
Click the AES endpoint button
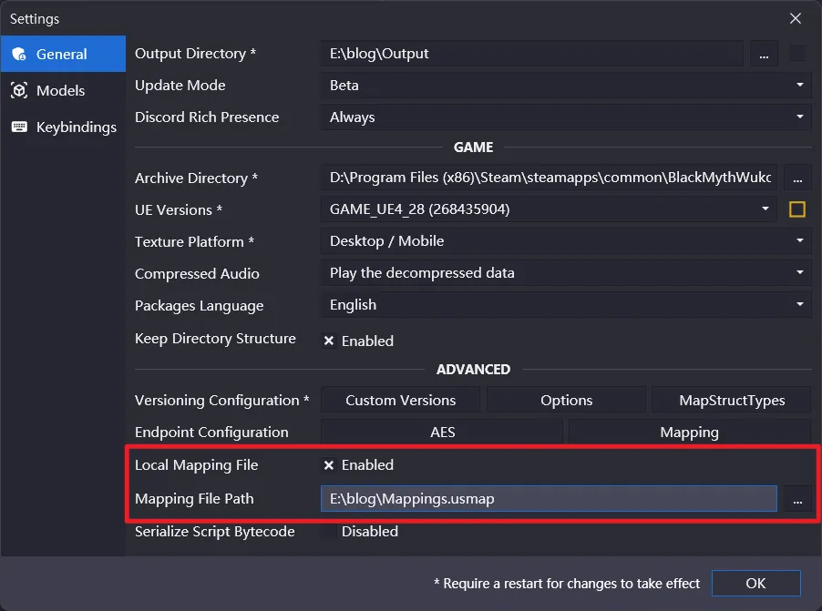tap(442, 433)
